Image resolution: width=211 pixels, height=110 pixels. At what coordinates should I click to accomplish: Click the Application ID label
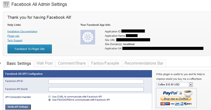point(113,32)
